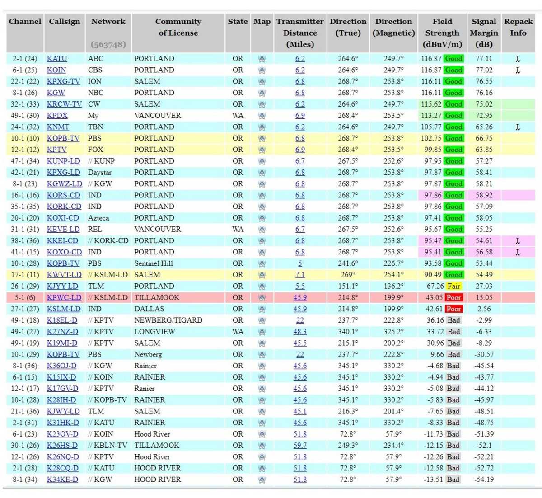Select the 7.1 distance link for KWVT-LD
Viewport: 542px width, 498px height.
pyautogui.click(x=300, y=275)
